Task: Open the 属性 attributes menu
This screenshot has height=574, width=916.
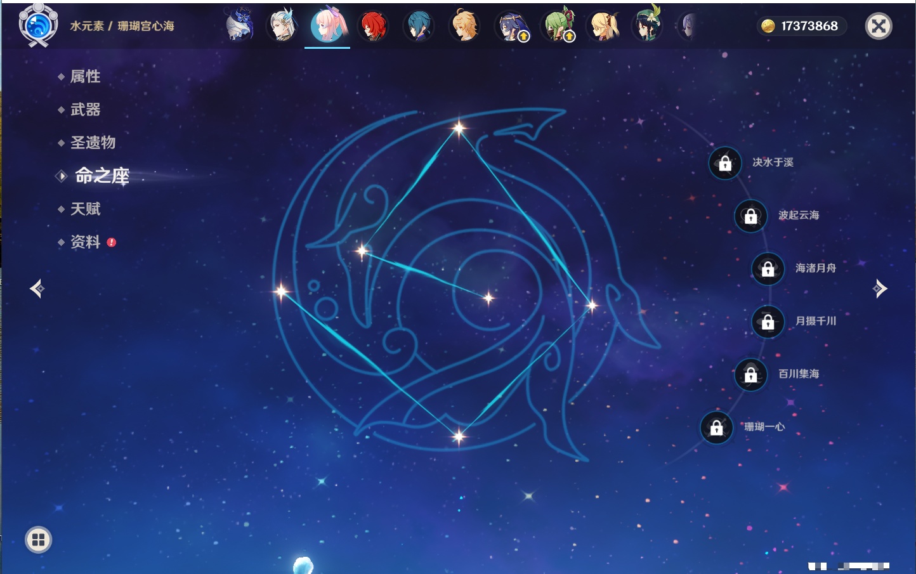Action: click(85, 76)
